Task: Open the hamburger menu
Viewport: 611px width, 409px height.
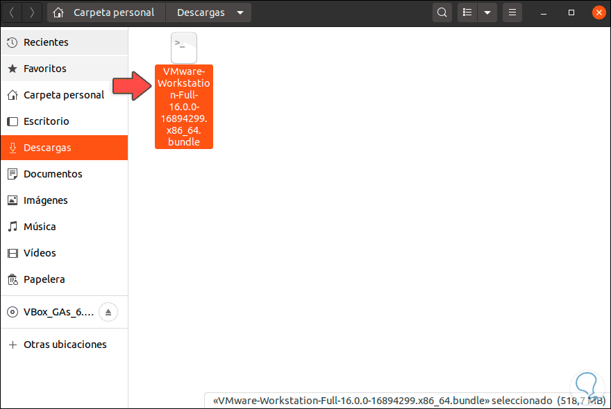Action: coord(512,13)
